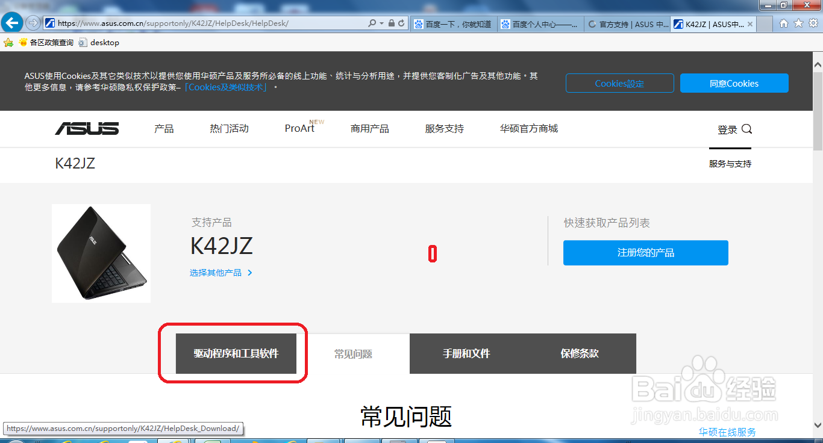Open the 服务支持 menu
The height and width of the screenshot is (443, 823).
[x=445, y=129]
